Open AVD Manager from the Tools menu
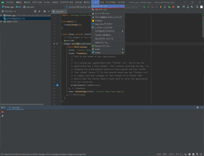The height and width of the screenshot is (156, 204). 108,6
